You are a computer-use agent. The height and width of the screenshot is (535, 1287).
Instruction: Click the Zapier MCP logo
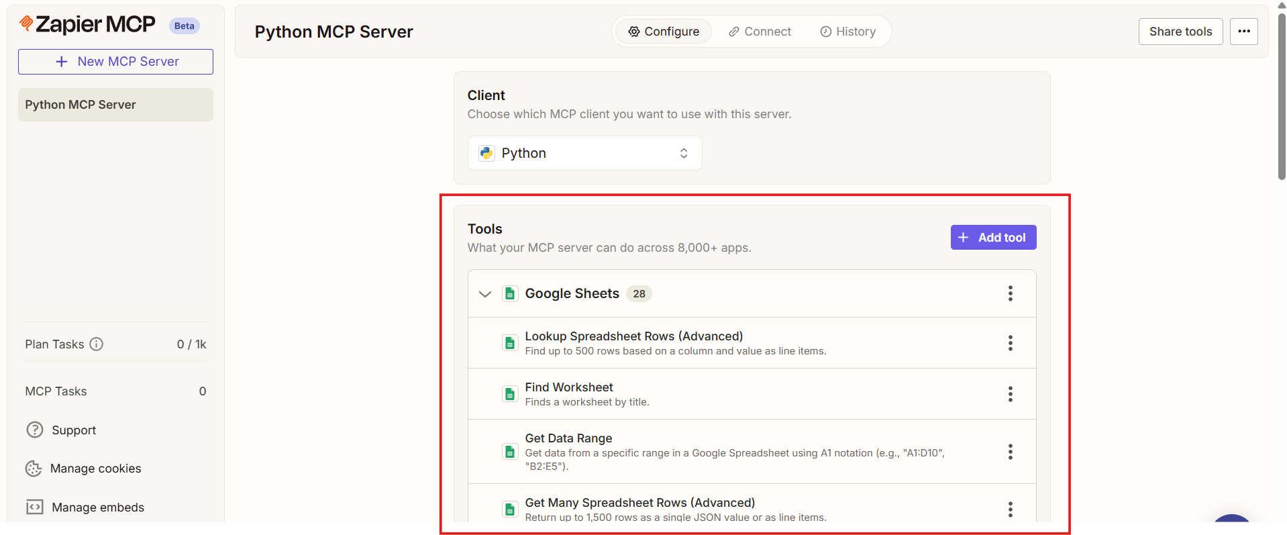point(88,25)
